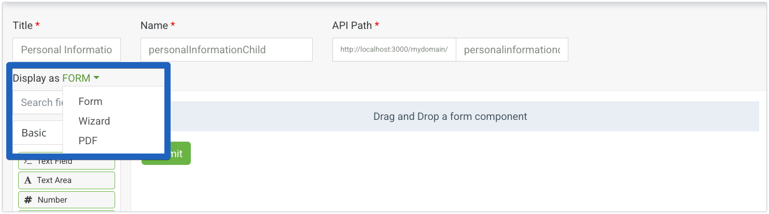Select the Text Field component button

click(x=66, y=162)
